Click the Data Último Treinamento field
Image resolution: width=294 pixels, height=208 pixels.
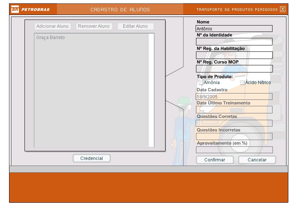[234, 110]
